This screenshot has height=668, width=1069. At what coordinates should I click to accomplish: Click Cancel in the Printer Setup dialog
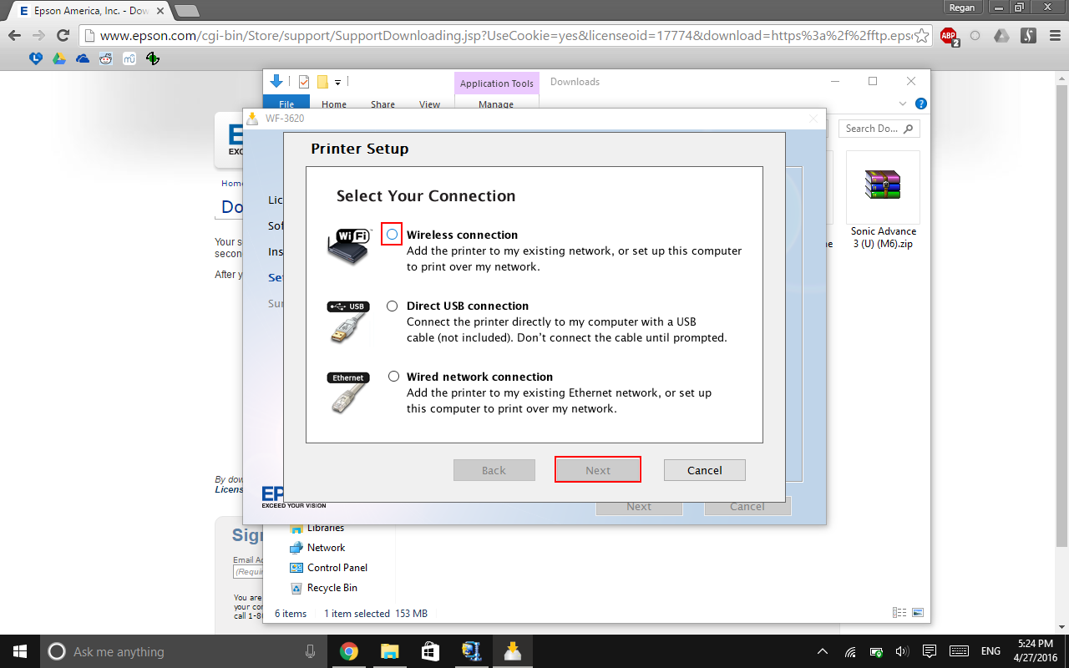[x=705, y=470]
